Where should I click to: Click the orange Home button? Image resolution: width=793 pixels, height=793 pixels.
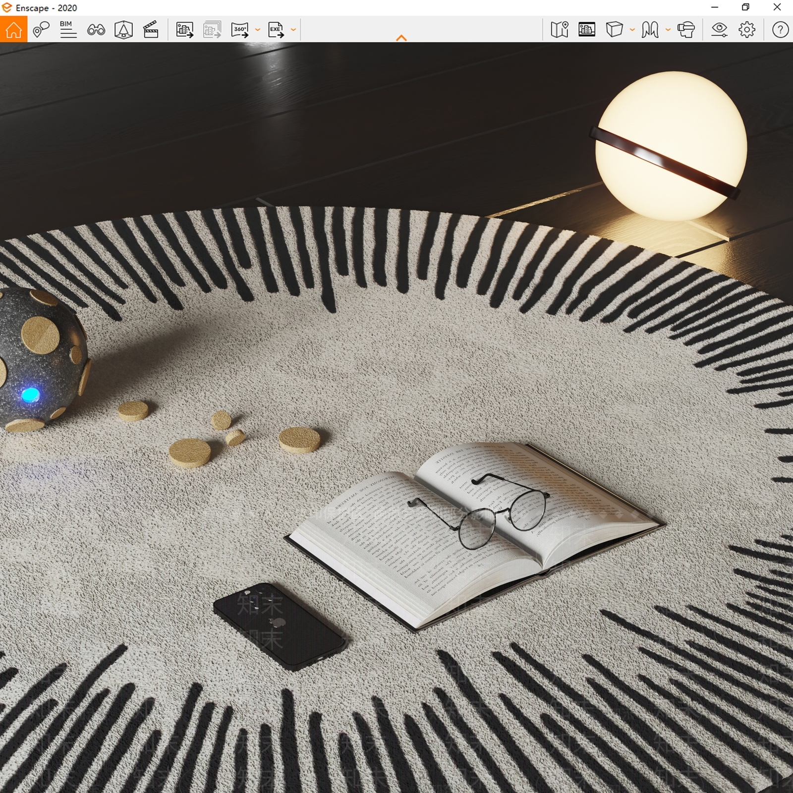click(x=13, y=29)
